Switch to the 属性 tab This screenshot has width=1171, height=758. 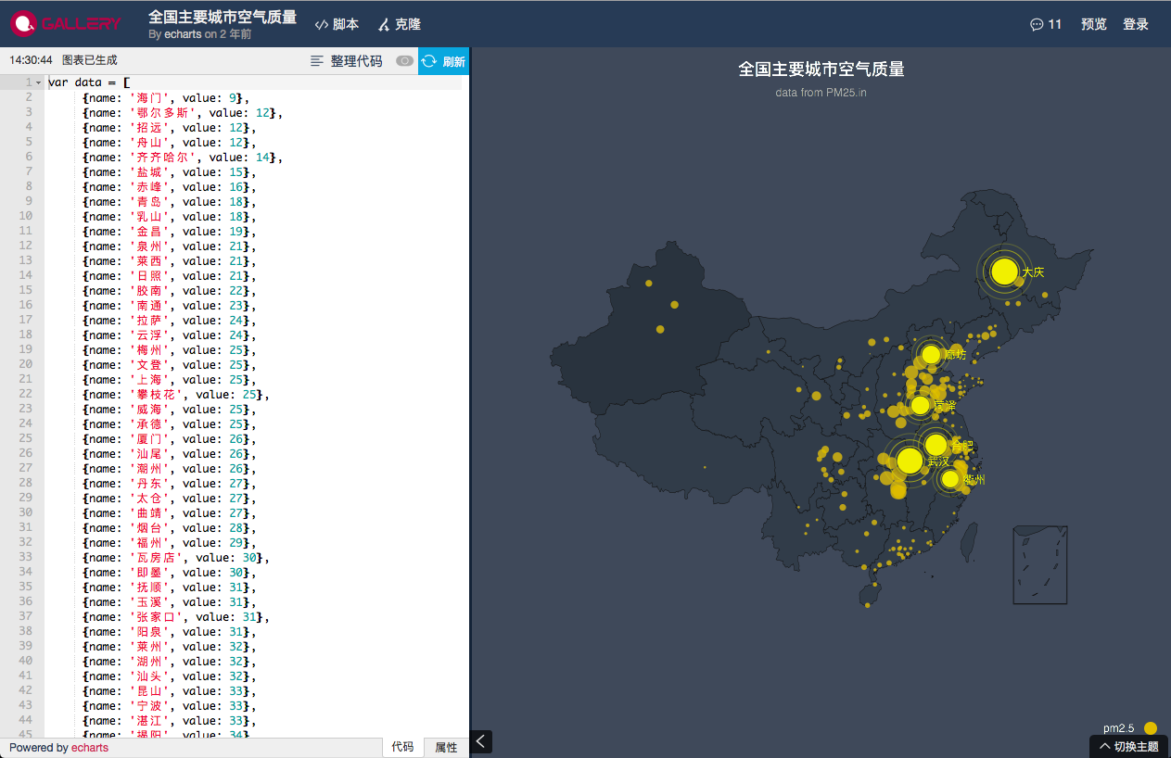446,747
